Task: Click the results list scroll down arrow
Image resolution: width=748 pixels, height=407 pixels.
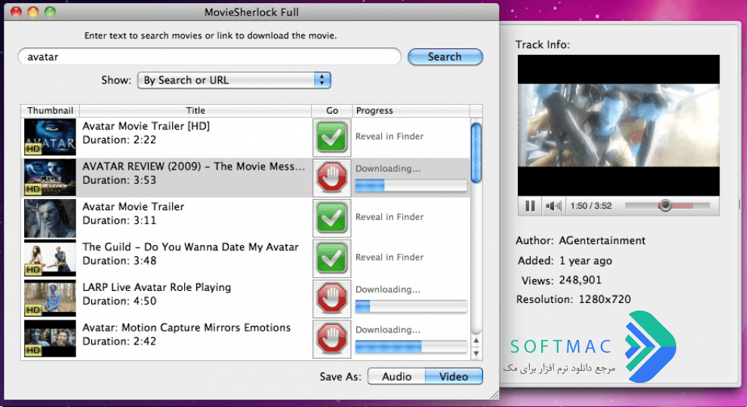Action: pos(476,353)
